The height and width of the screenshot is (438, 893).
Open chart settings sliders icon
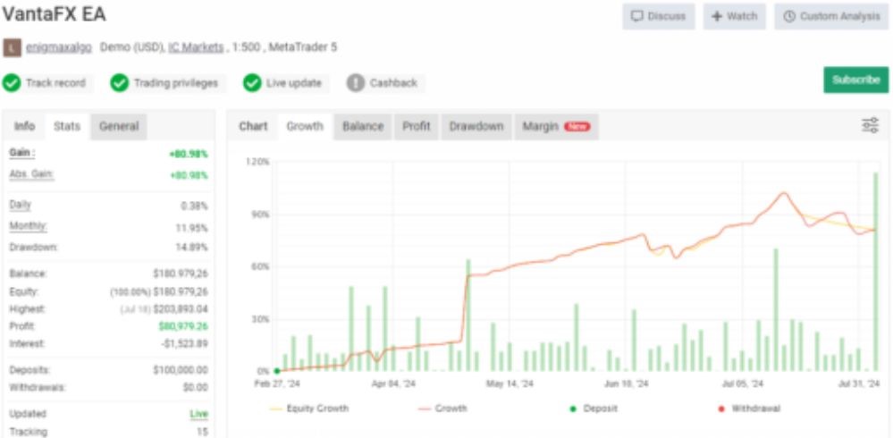(x=870, y=126)
